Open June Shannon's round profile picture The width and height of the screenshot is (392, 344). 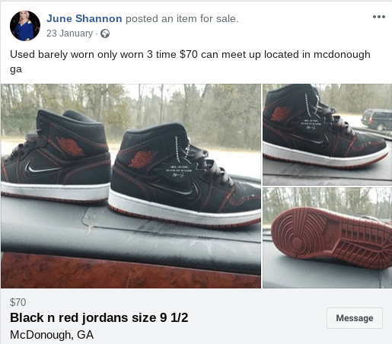click(25, 26)
